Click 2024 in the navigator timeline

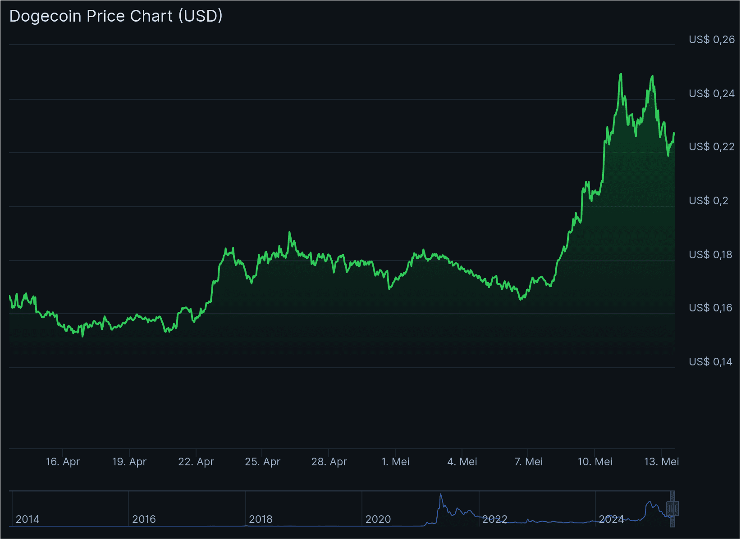pos(612,519)
